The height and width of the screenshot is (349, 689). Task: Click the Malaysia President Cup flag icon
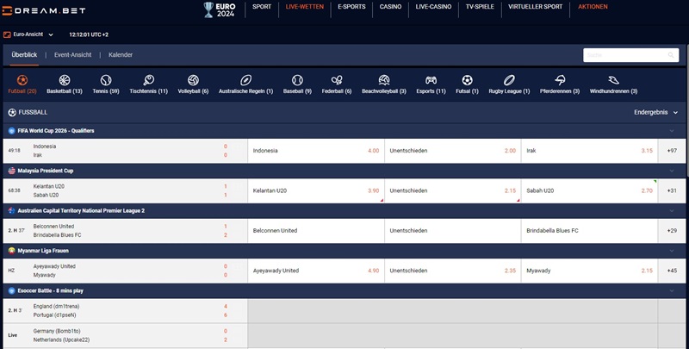[x=12, y=171]
